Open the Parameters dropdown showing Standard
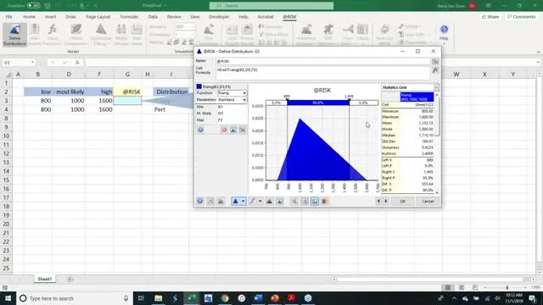Screen dimensions: 543x305 [232, 100]
